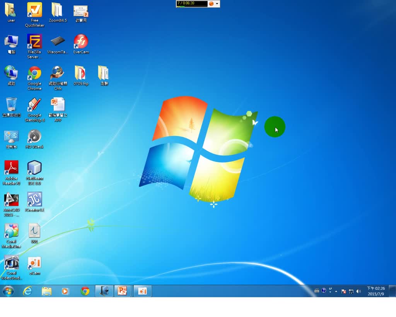Launch FileZilla Server shortcut
This screenshot has width=396, height=317.
tap(34, 46)
